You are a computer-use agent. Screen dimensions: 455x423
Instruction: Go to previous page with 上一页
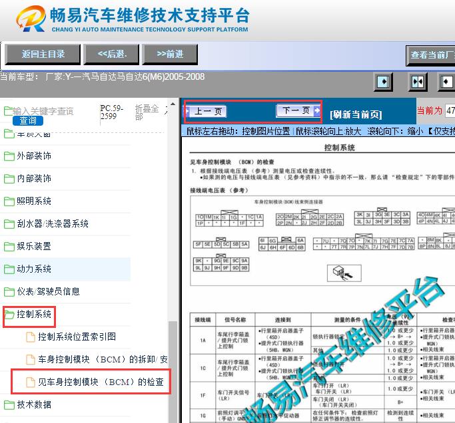[207, 111]
